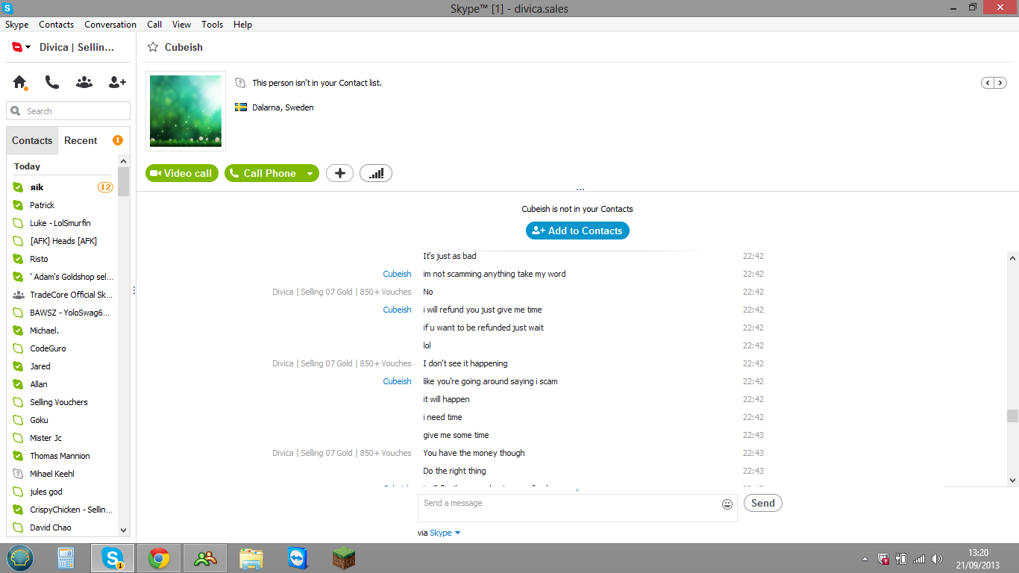Start a Video call with Cubeish

182,173
